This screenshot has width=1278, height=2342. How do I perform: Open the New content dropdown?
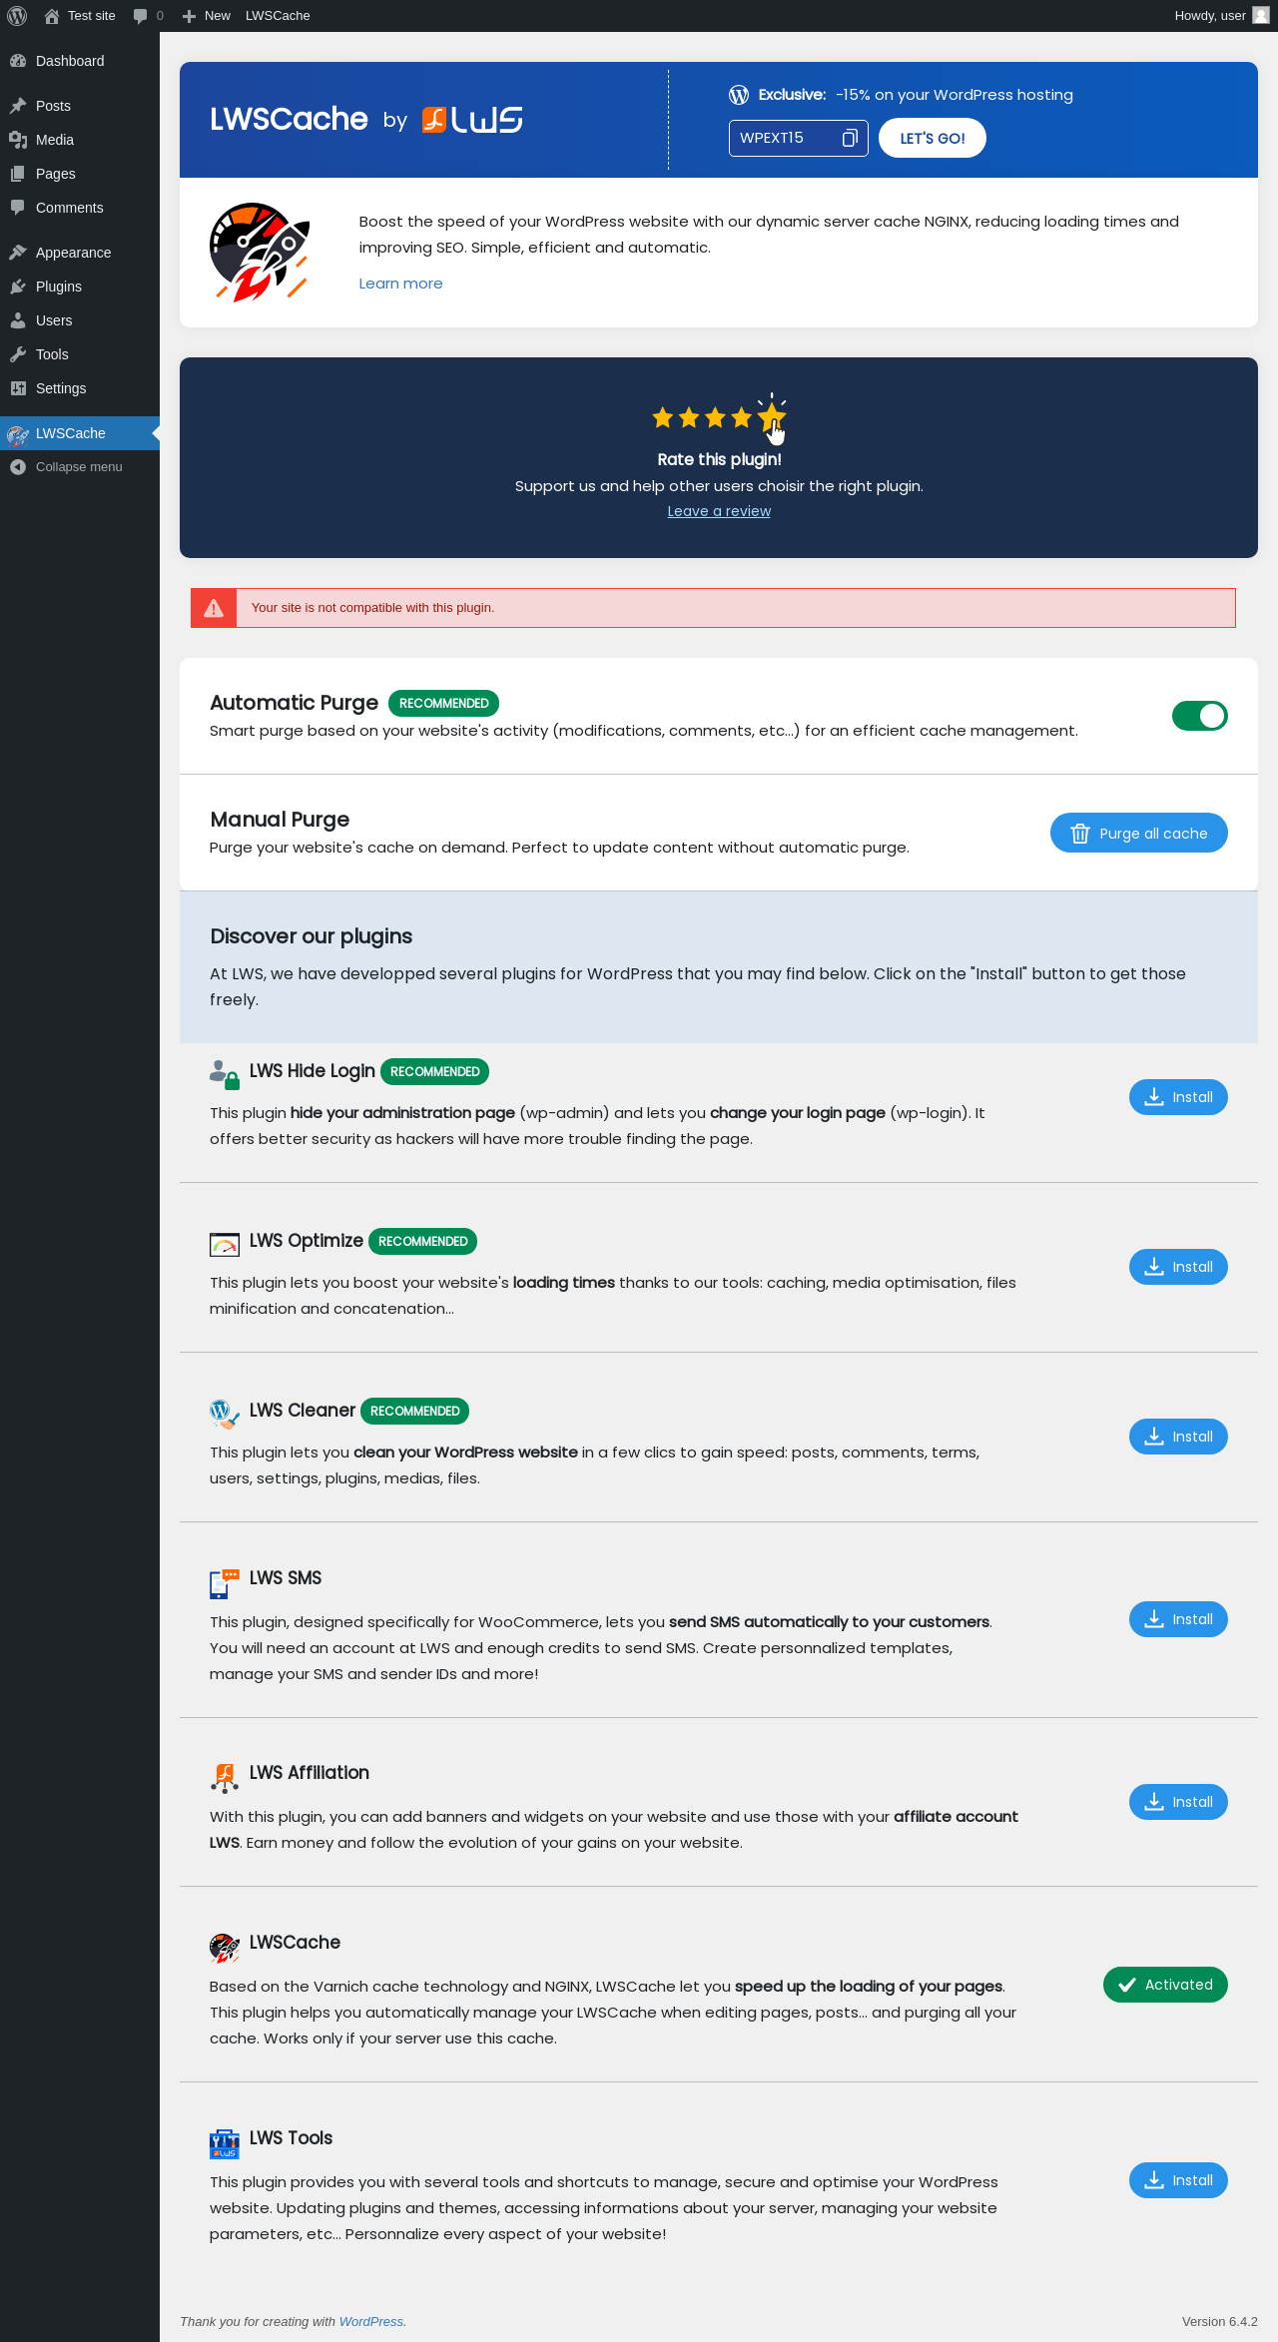(x=207, y=16)
